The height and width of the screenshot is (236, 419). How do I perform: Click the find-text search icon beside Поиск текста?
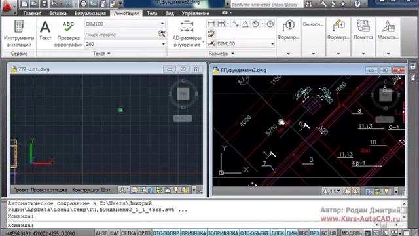coord(162,34)
